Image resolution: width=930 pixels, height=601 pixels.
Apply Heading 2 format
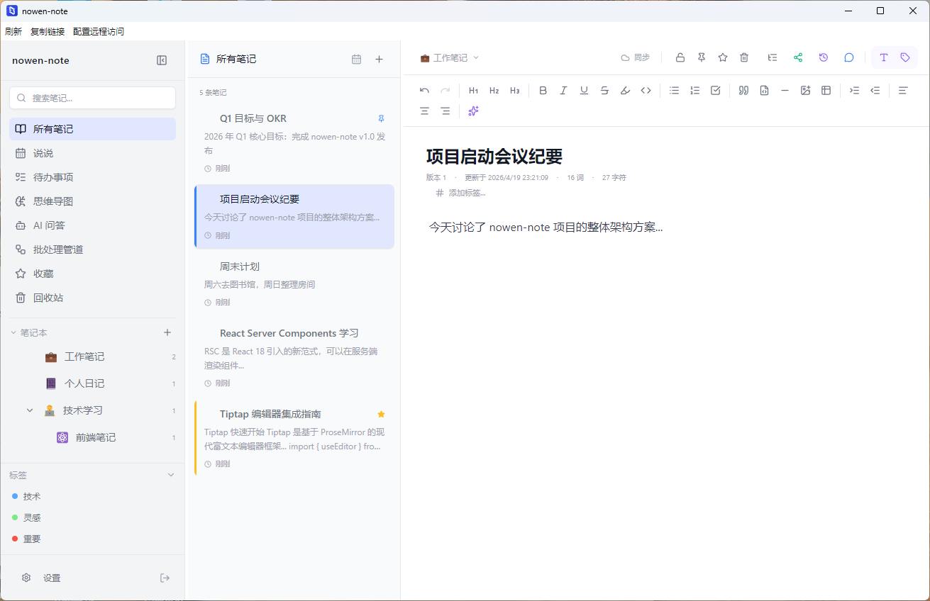coord(494,91)
